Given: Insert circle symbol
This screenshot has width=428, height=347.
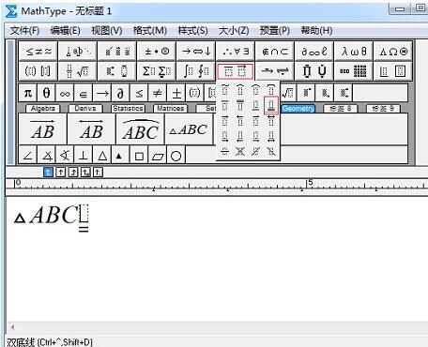Looking at the screenshot, I should click(x=176, y=155).
